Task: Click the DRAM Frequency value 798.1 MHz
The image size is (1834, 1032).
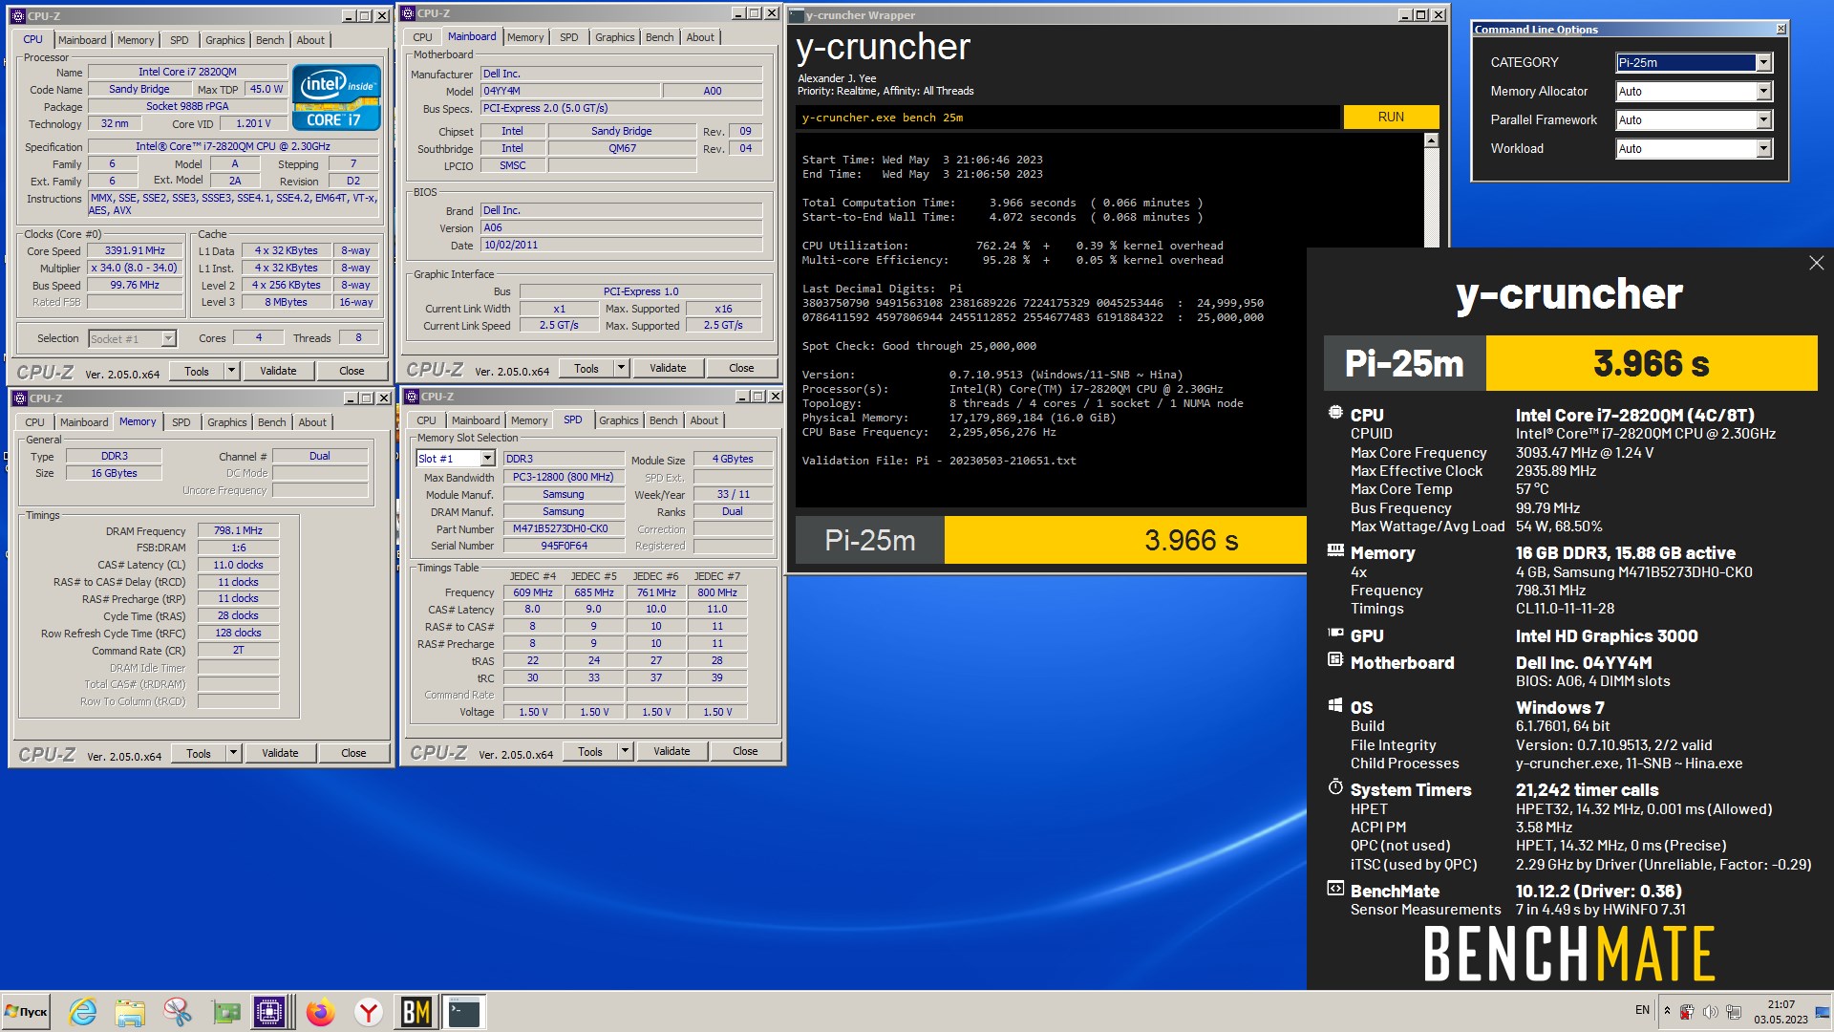Action: click(x=238, y=530)
